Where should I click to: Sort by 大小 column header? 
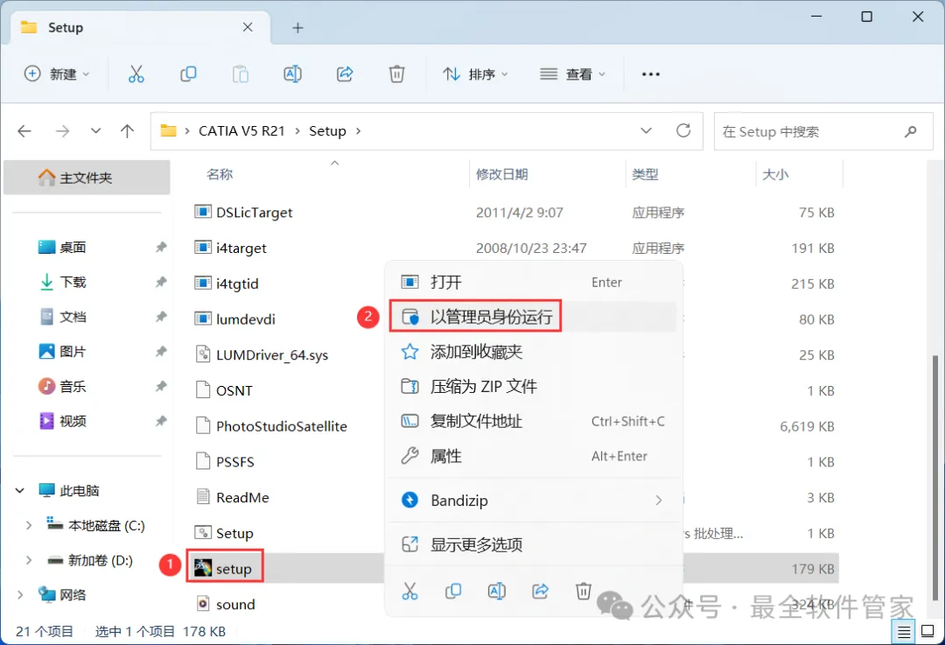775,174
